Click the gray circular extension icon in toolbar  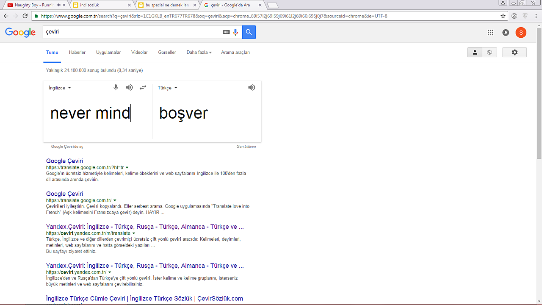click(514, 16)
